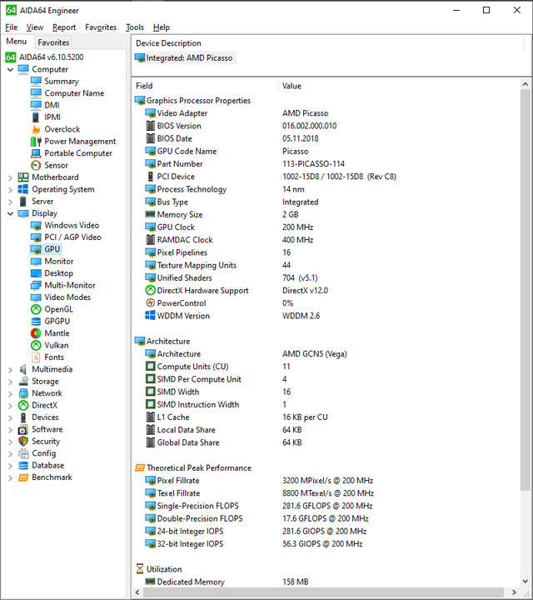Click the Security shield icon
This screenshot has width=533, height=600.
[x=23, y=441]
